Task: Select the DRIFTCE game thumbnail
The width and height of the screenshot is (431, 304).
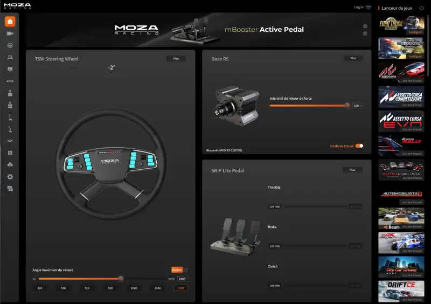Action: tap(401, 292)
